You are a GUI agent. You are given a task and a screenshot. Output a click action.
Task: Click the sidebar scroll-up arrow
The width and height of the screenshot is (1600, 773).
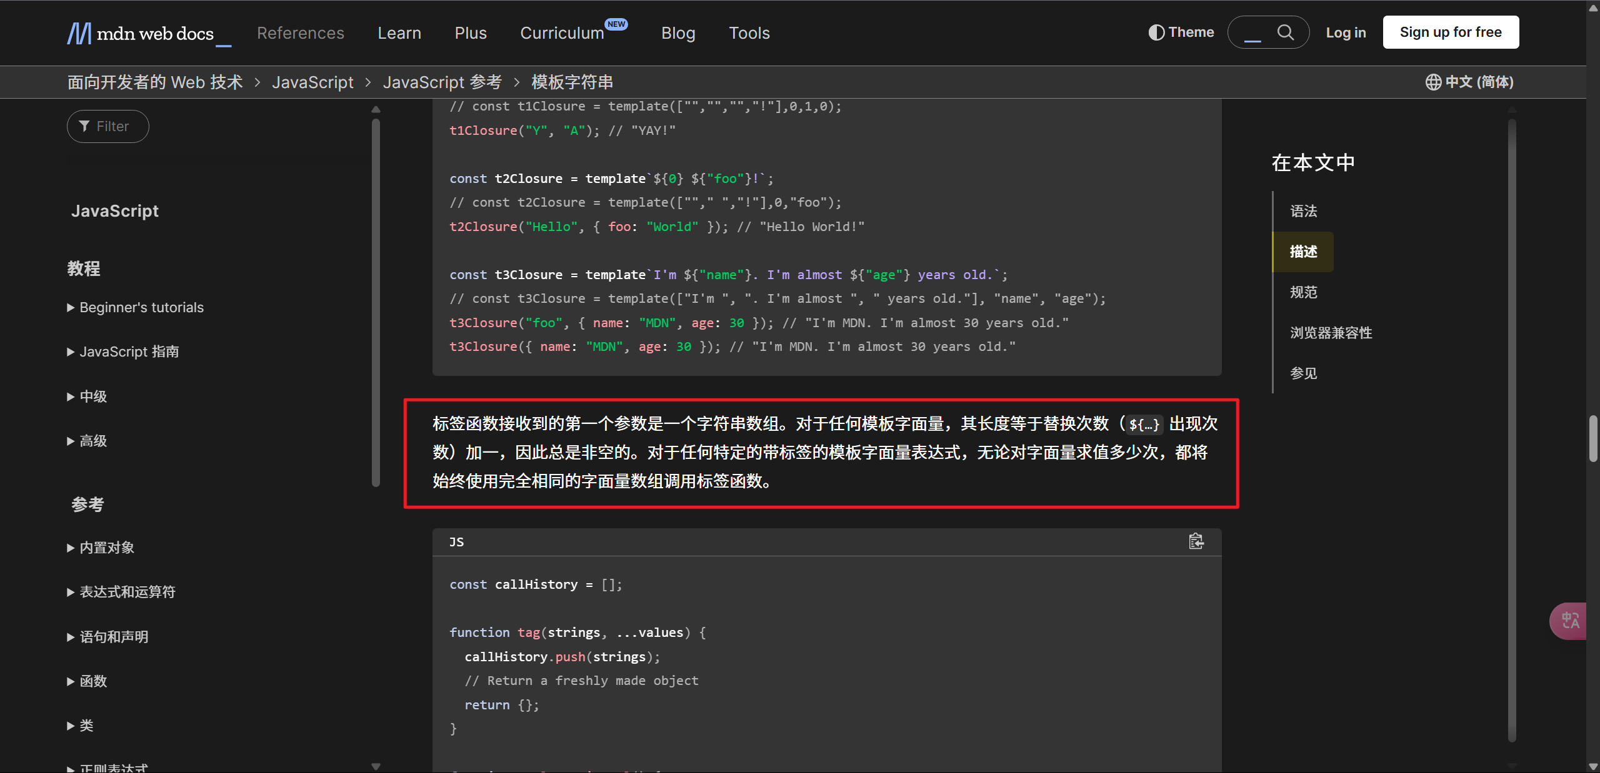coord(376,109)
